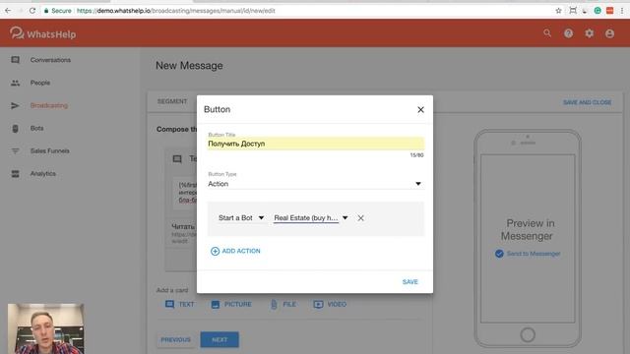Open the Button Type Action dropdown
This screenshot has height=354, width=630.
315,184
